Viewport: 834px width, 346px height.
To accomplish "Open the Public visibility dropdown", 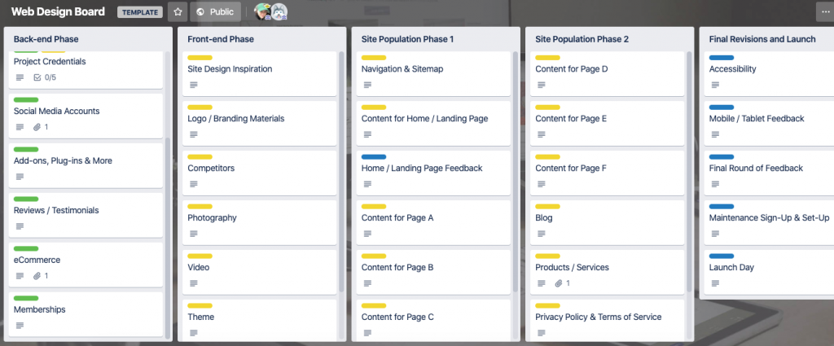I will coord(215,11).
